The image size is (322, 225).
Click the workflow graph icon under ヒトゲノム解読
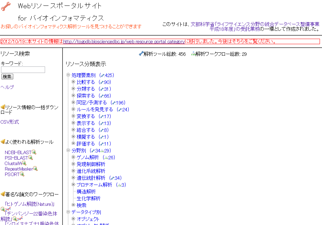(8, 209)
